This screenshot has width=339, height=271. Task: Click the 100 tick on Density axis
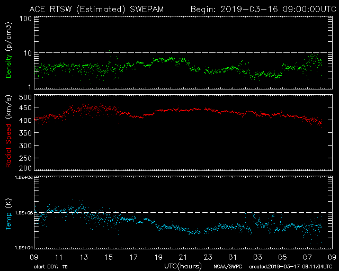(24, 19)
